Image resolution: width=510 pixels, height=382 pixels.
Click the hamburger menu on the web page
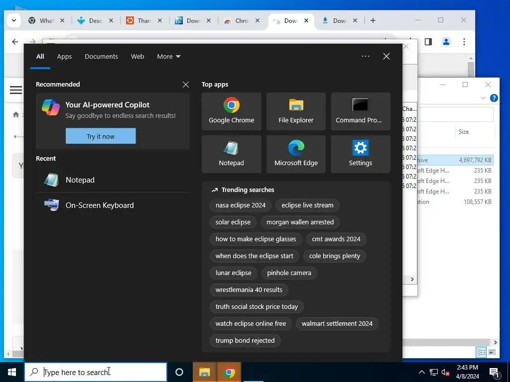[x=16, y=90]
